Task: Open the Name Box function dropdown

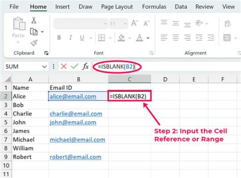Action: [x=44, y=67]
